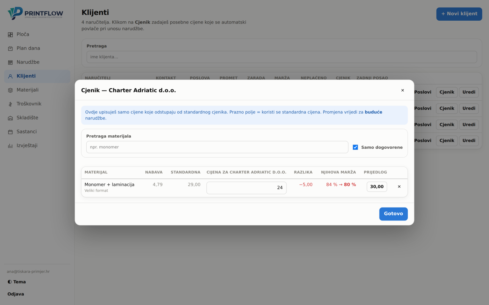This screenshot has width=489, height=305.
Task: Click the Charter Adriatic price field showing 24
Action: point(246,188)
